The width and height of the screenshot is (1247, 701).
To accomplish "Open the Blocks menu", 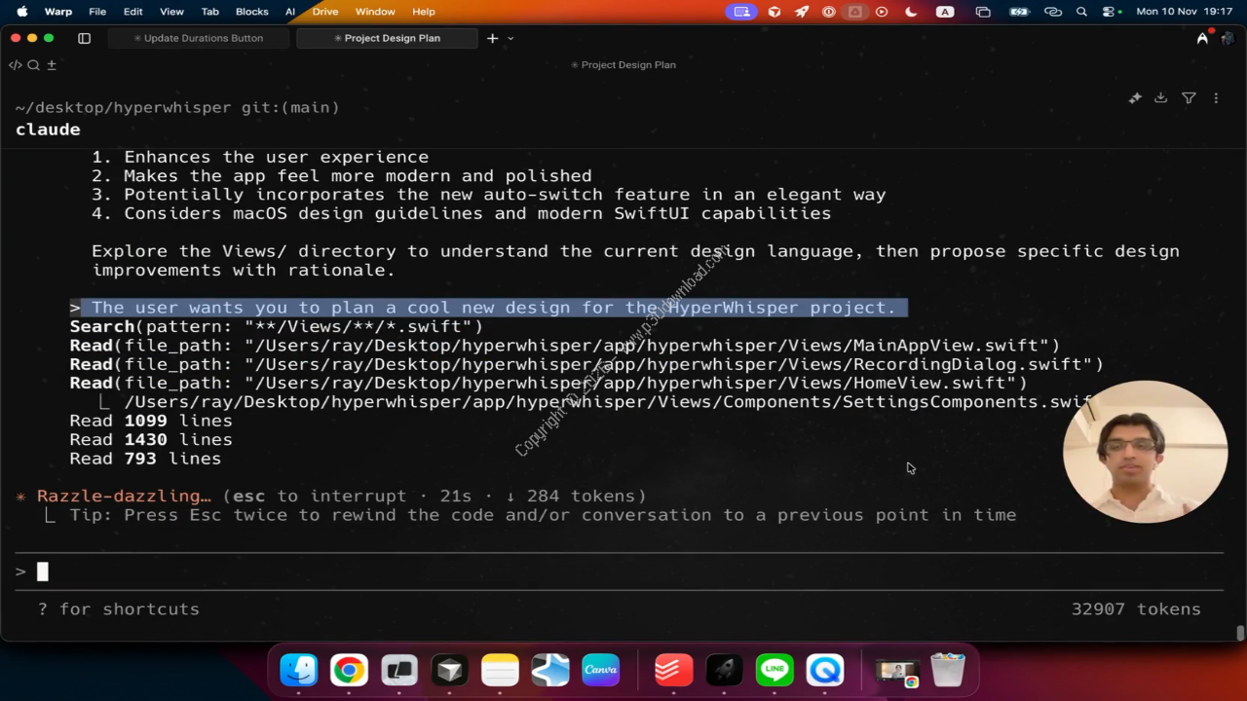I will tap(251, 12).
